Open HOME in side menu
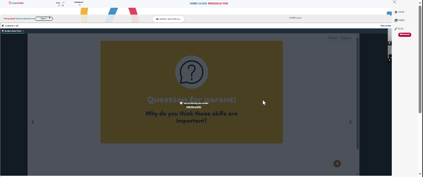Image resolution: width=423 pixels, height=177 pixels. pyautogui.click(x=399, y=12)
